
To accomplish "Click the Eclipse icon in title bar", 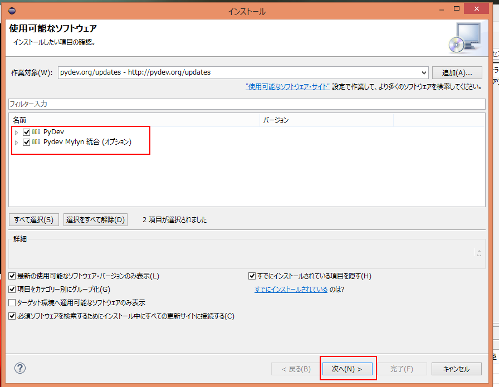I will click(12, 11).
